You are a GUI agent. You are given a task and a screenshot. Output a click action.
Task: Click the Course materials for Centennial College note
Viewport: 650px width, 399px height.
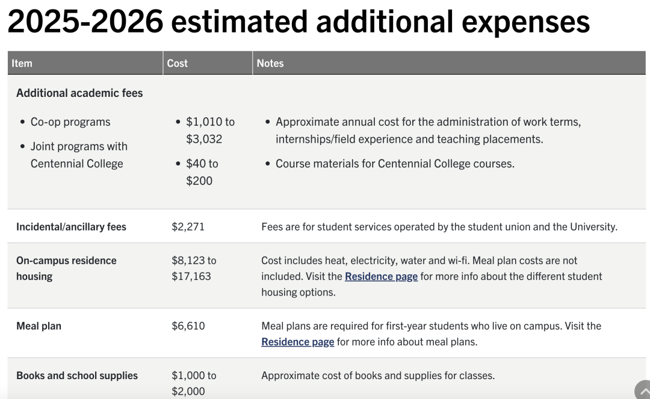point(395,164)
